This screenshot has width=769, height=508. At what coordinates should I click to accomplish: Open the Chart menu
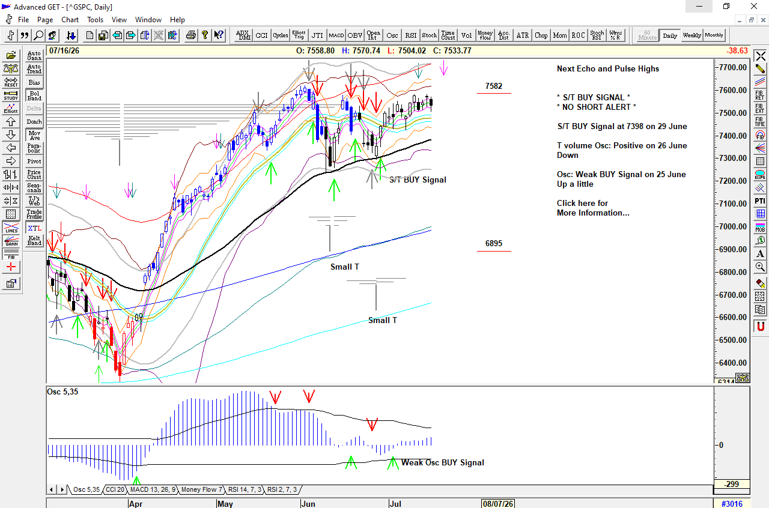point(70,19)
